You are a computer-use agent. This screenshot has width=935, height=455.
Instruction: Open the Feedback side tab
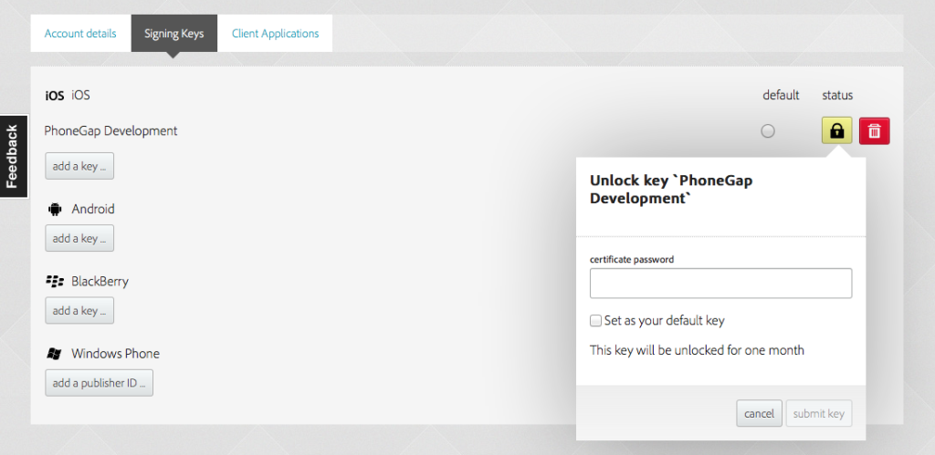coord(13,156)
